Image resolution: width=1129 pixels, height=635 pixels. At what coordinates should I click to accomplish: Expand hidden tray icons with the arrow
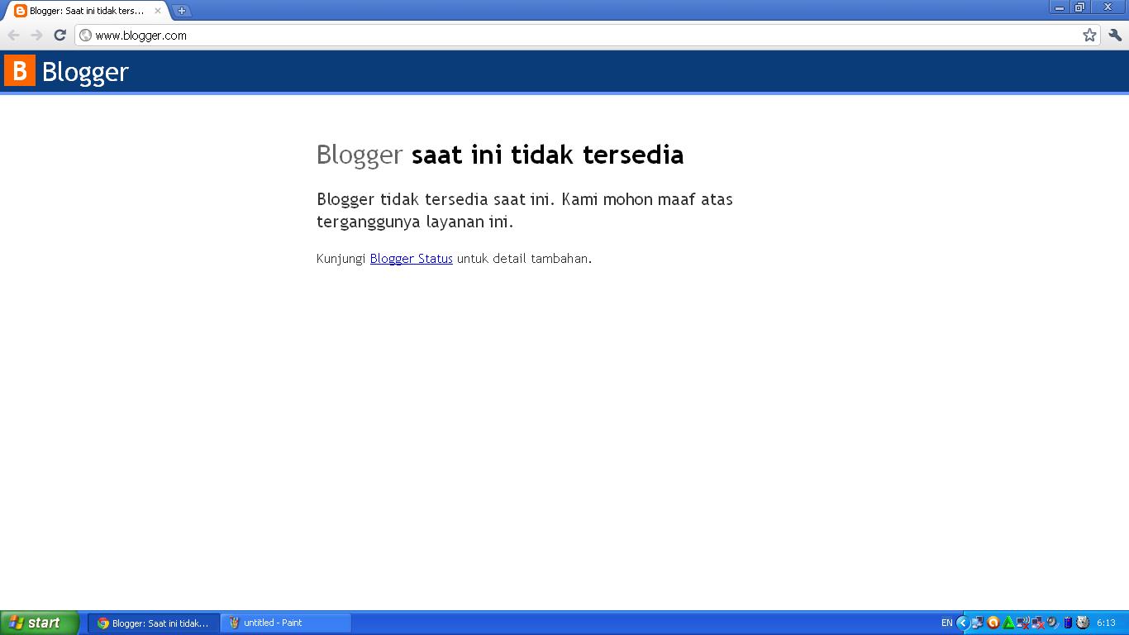point(963,623)
